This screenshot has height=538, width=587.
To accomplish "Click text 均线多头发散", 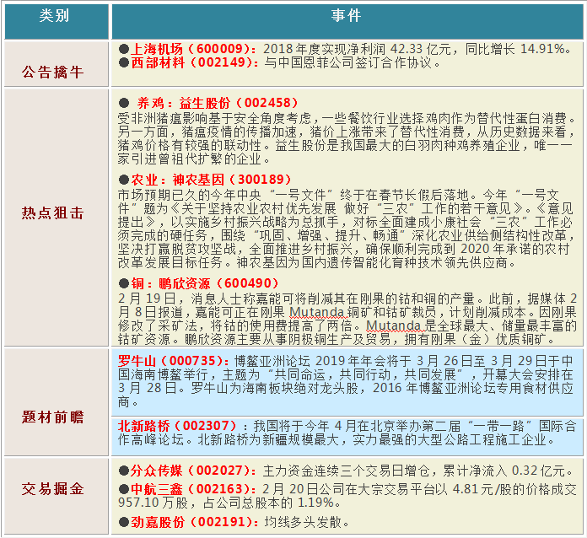I will click(x=304, y=522).
